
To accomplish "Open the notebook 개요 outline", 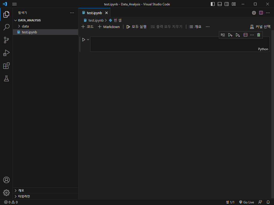I will tap(195, 27).
